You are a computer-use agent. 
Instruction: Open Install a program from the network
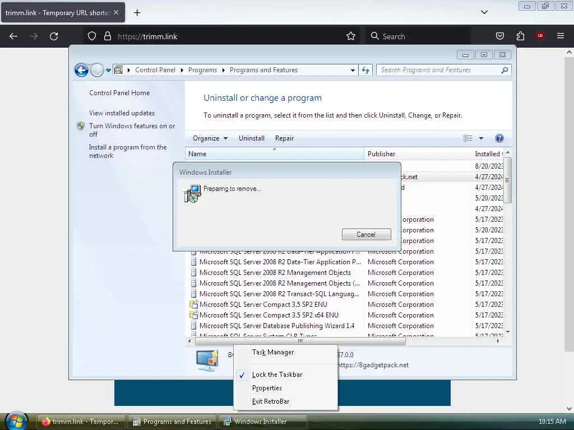pos(128,151)
